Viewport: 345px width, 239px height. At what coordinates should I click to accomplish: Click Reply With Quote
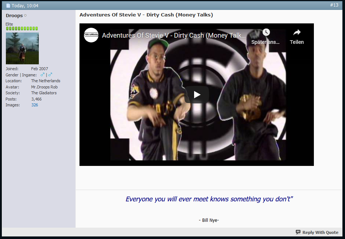[x=317, y=232]
